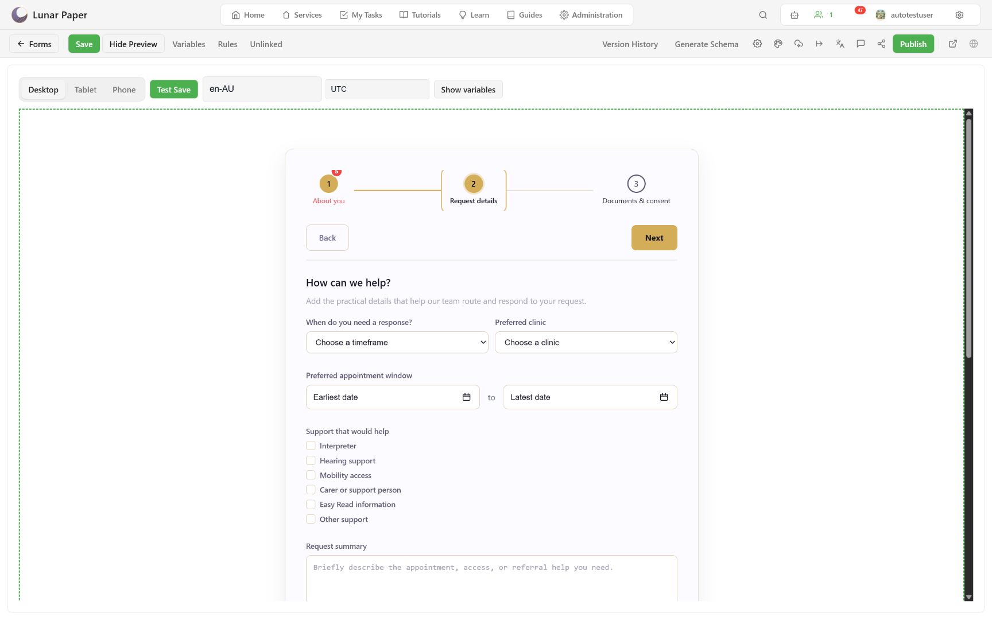Open the users group icon
Viewport: 992px width, 620px height.
click(x=819, y=15)
